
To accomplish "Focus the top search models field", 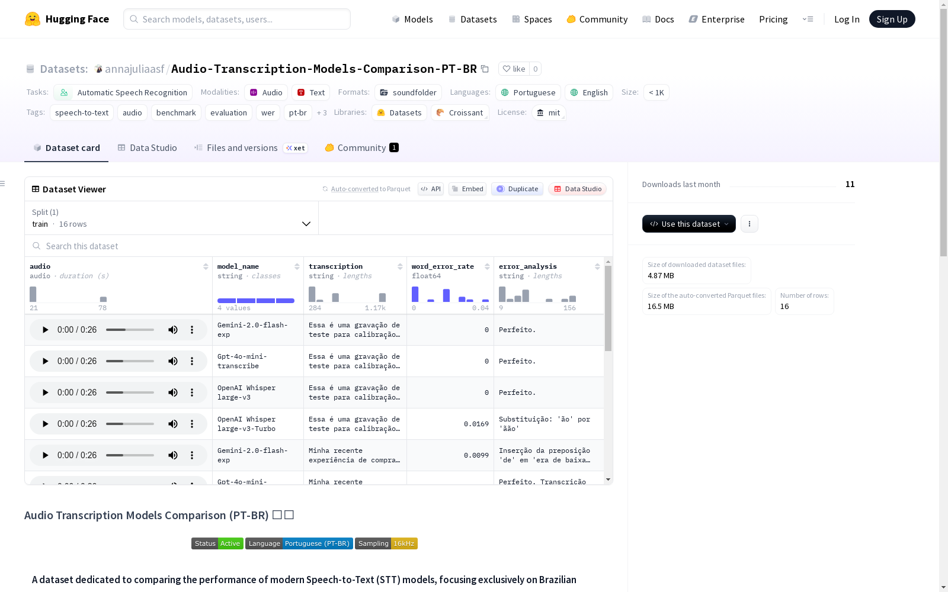I will tap(237, 19).
